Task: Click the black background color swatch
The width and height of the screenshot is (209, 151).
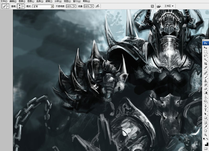Action: click(x=207, y=145)
